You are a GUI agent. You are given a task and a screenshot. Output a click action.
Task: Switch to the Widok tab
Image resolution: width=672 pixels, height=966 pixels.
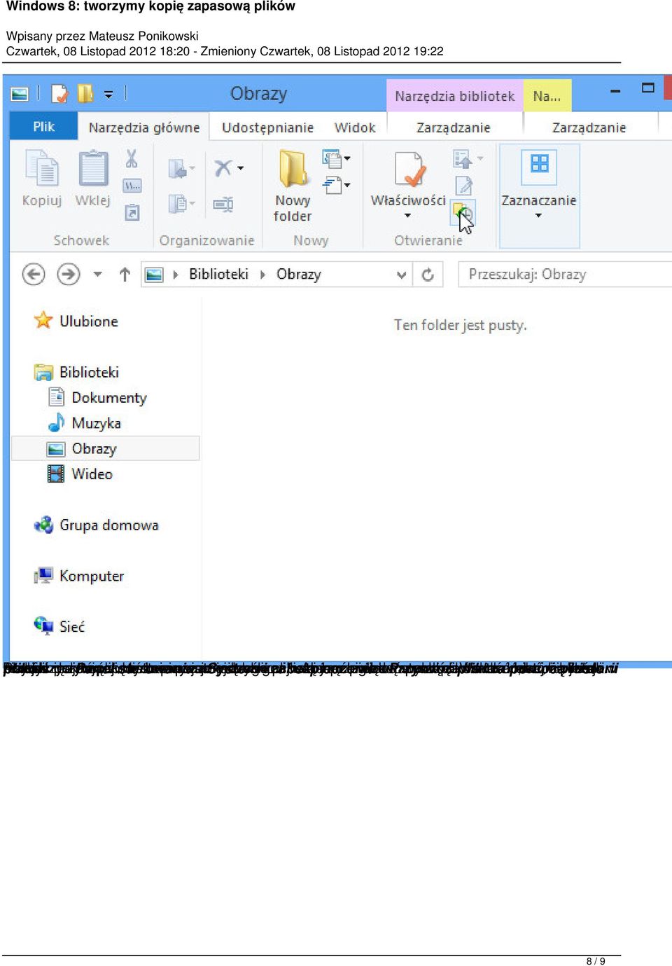click(x=355, y=127)
